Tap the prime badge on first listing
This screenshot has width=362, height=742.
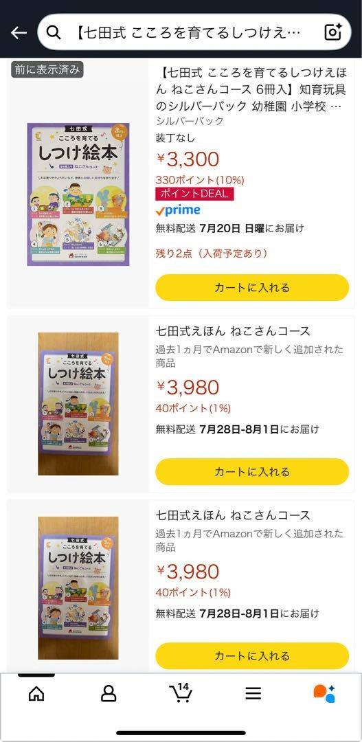click(x=178, y=211)
